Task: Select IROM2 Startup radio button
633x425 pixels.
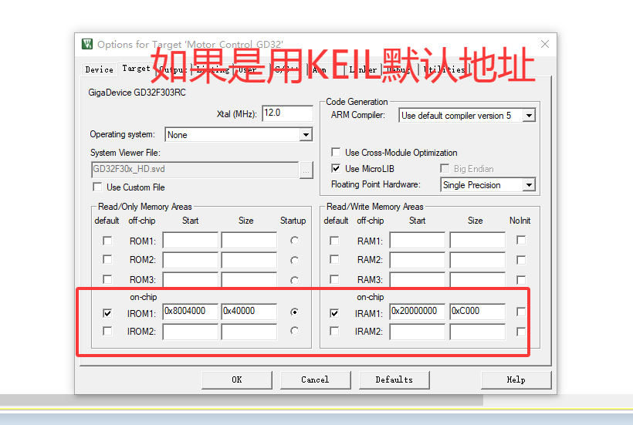Action: coord(295,331)
